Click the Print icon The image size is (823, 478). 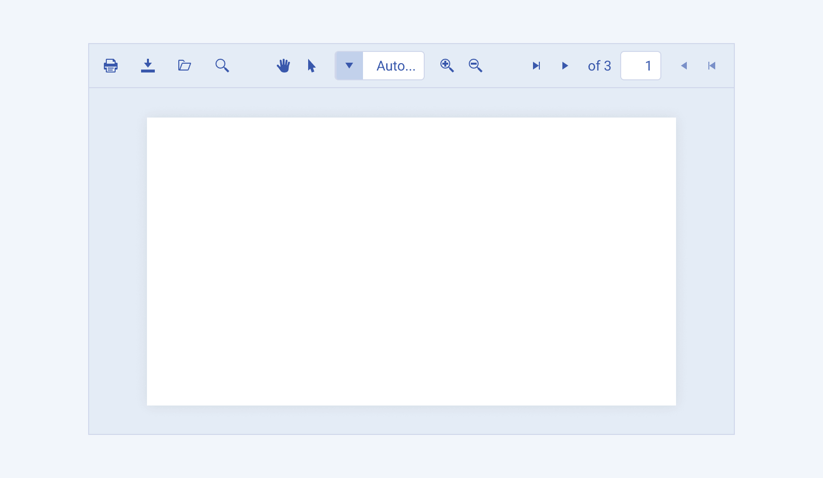111,66
